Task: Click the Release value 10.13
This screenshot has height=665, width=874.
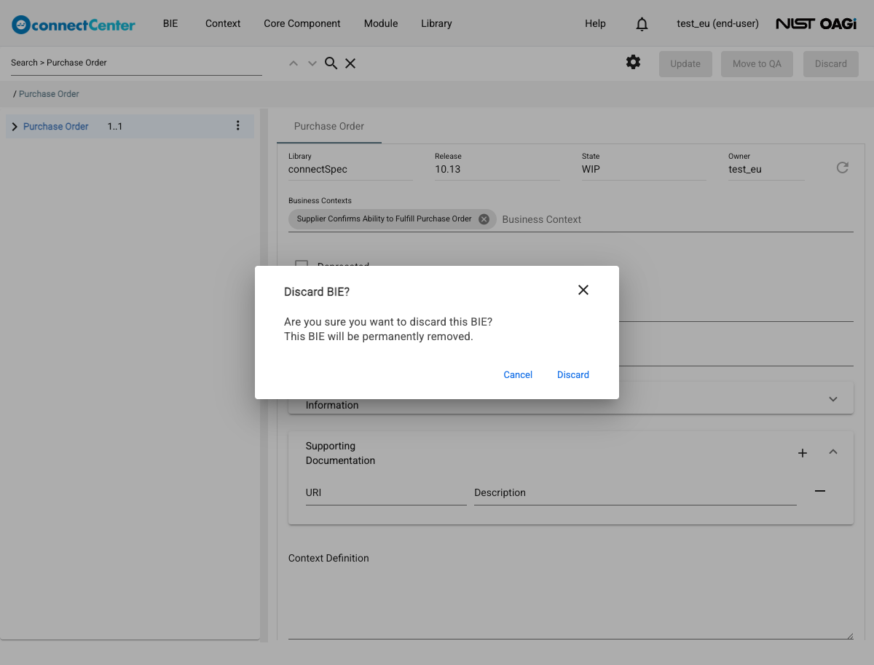Action: pyautogui.click(x=448, y=169)
